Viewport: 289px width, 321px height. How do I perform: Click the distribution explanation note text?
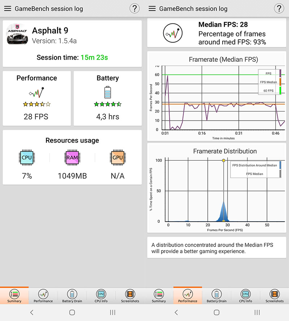coord(212,248)
